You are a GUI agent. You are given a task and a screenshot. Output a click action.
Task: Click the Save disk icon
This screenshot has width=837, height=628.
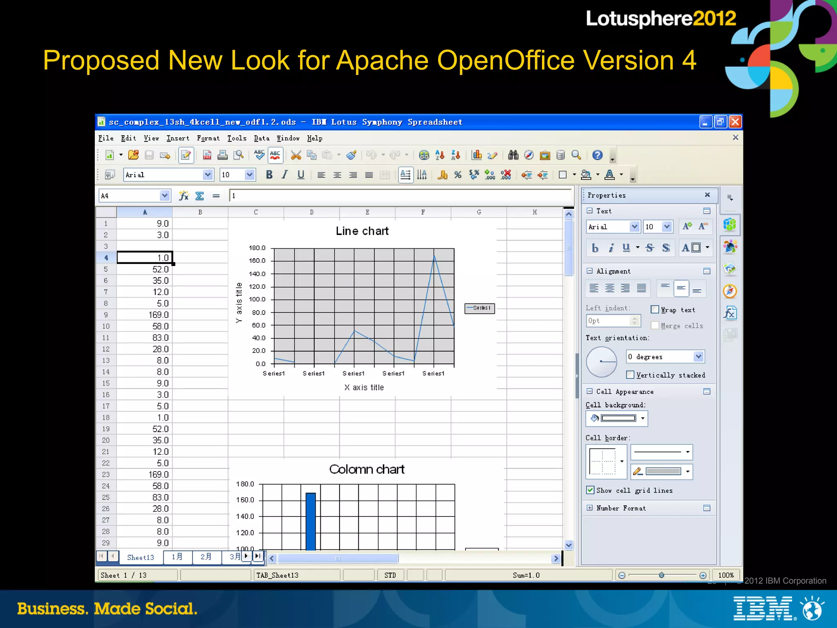point(149,155)
